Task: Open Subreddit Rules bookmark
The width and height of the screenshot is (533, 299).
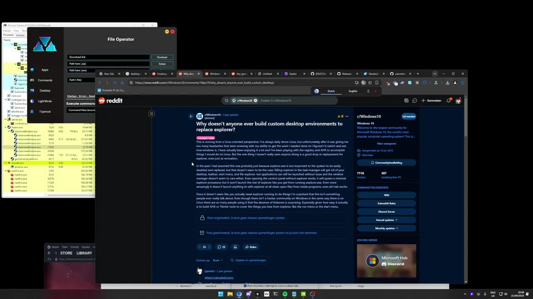Action: (x=386, y=203)
